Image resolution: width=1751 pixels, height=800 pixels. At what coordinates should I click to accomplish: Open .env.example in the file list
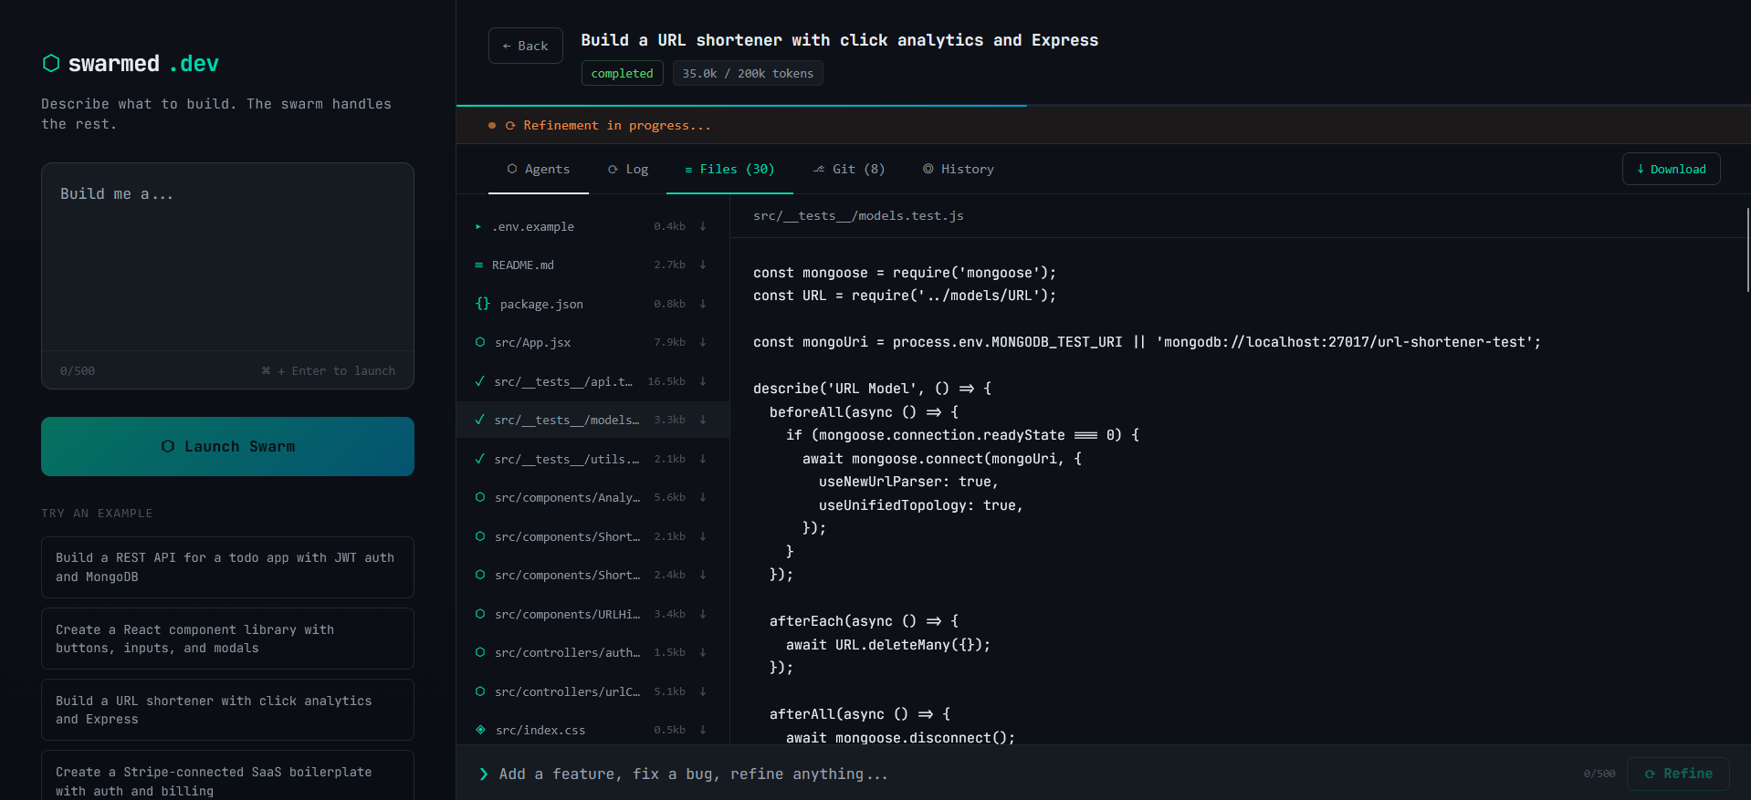[592, 226]
